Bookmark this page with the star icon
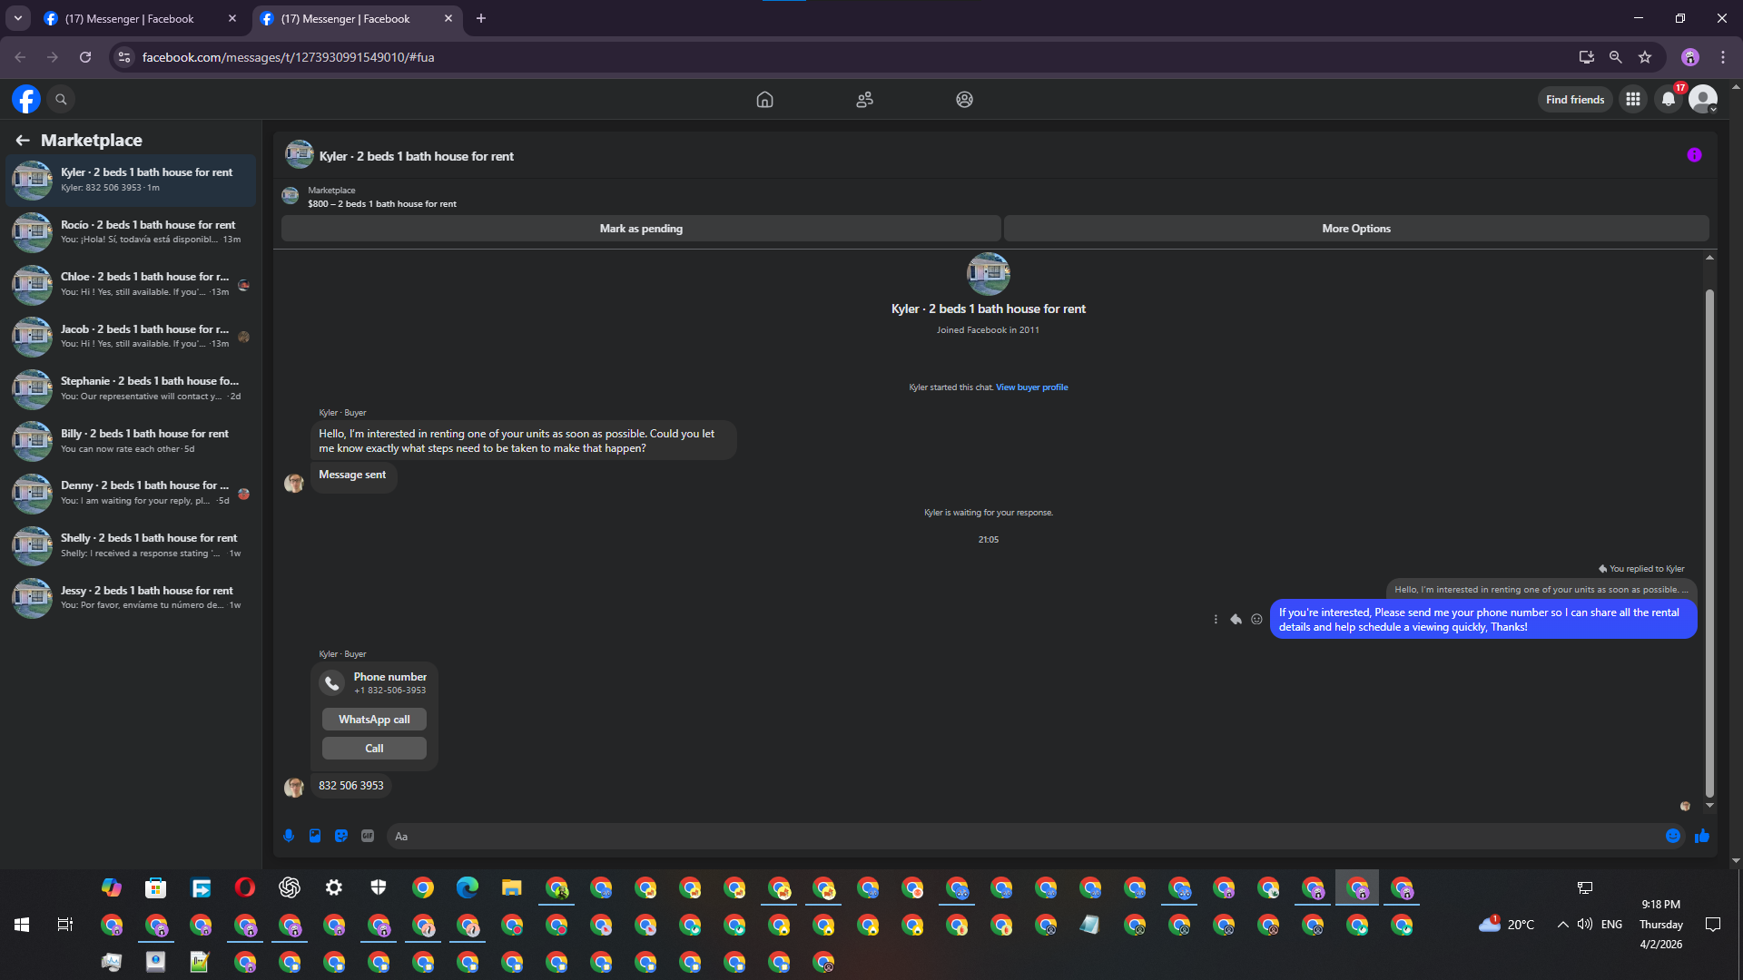1743x980 pixels. pos(1645,57)
